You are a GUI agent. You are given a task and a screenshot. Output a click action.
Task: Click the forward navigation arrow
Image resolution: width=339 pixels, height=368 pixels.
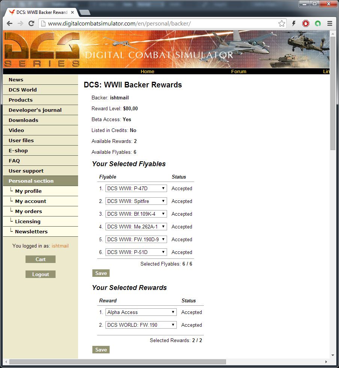pos(20,23)
